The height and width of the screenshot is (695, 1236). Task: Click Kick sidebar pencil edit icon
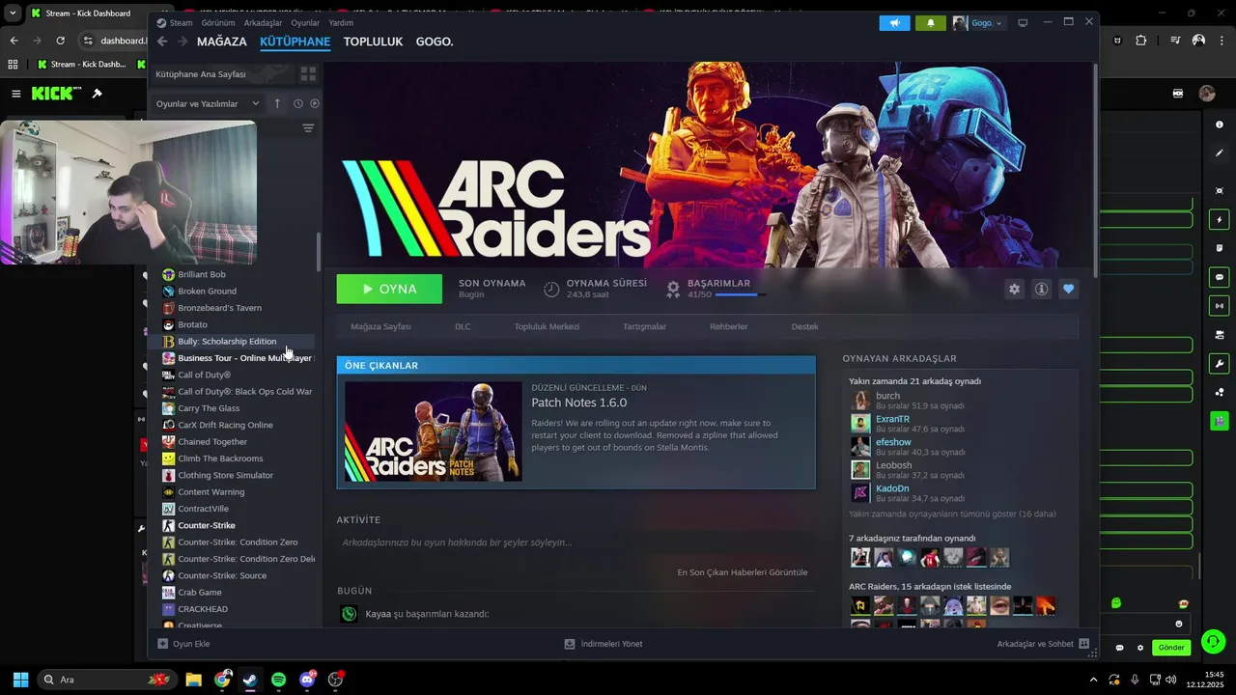[x=1220, y=153]
